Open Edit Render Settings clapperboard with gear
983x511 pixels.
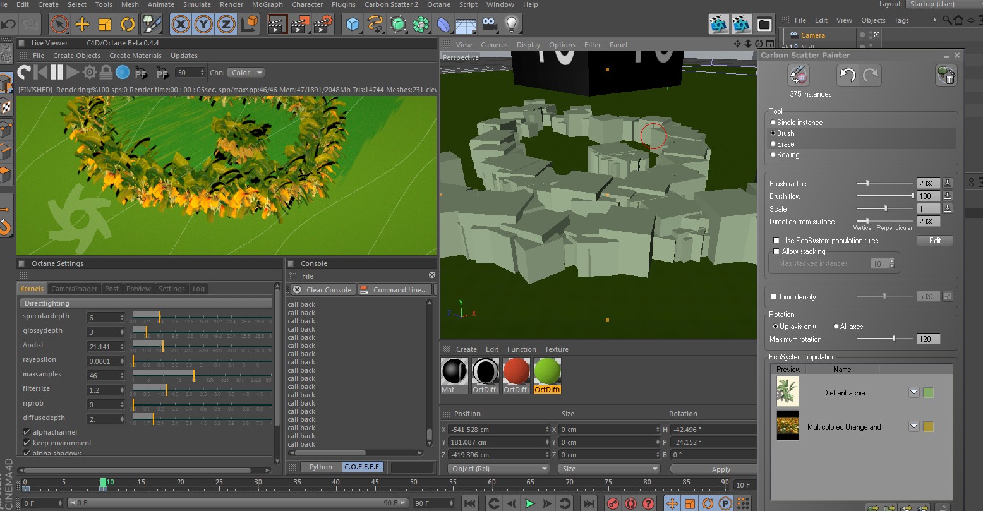tap(322, 25)
